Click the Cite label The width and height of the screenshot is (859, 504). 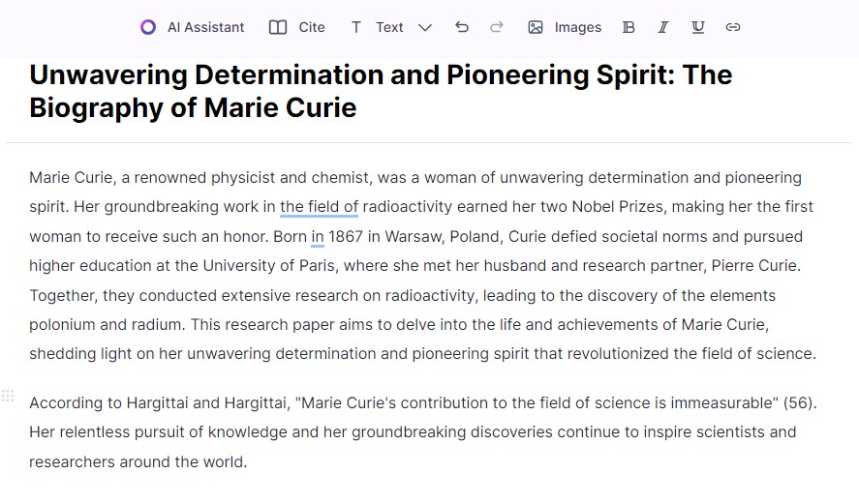pos(312,27)
